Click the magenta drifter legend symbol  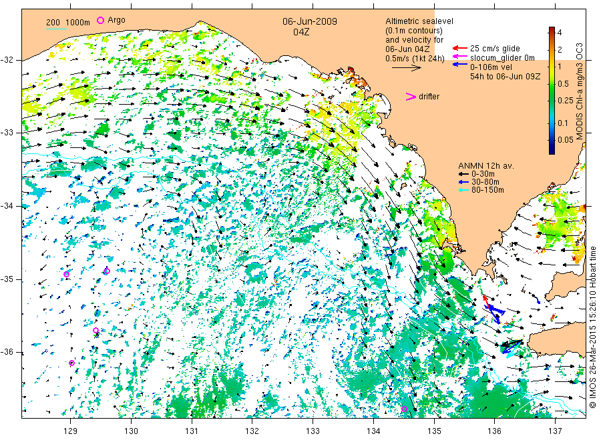tap(411, 97)
